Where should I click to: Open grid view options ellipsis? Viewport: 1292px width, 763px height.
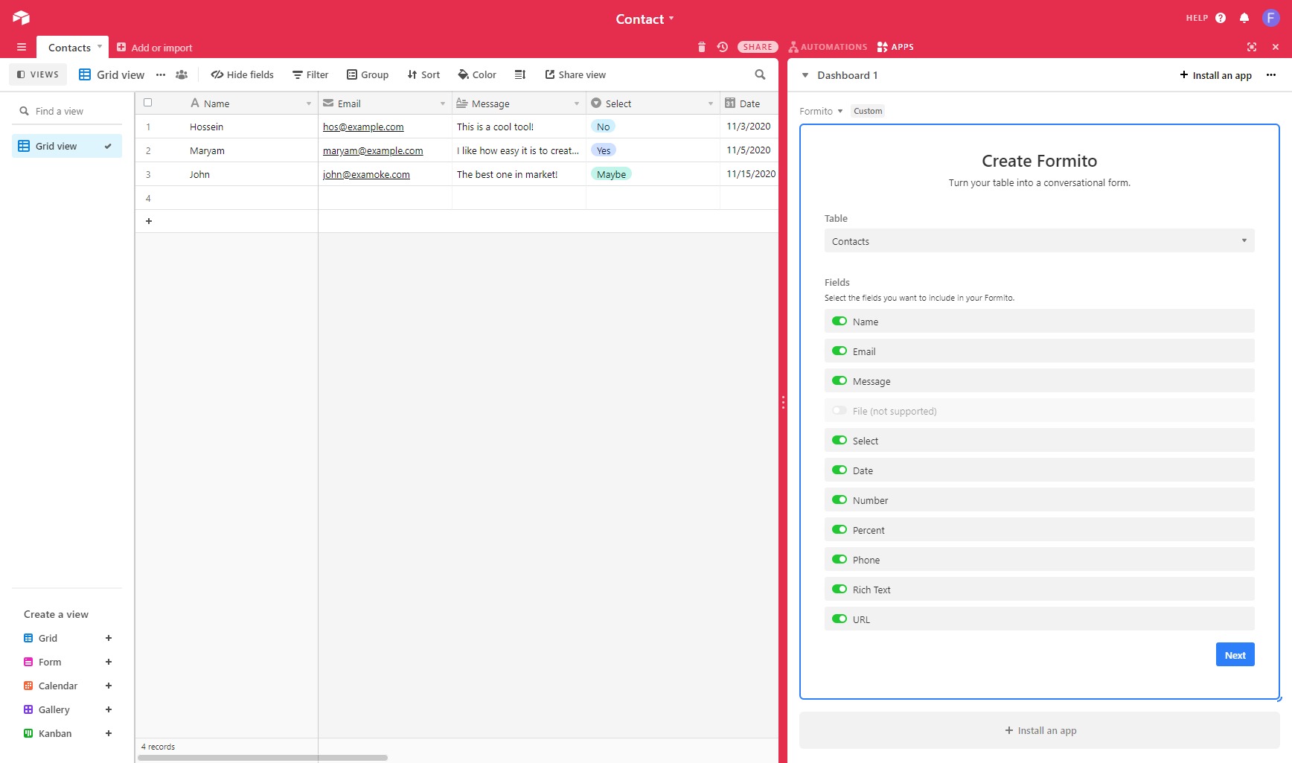pos(161,74)
